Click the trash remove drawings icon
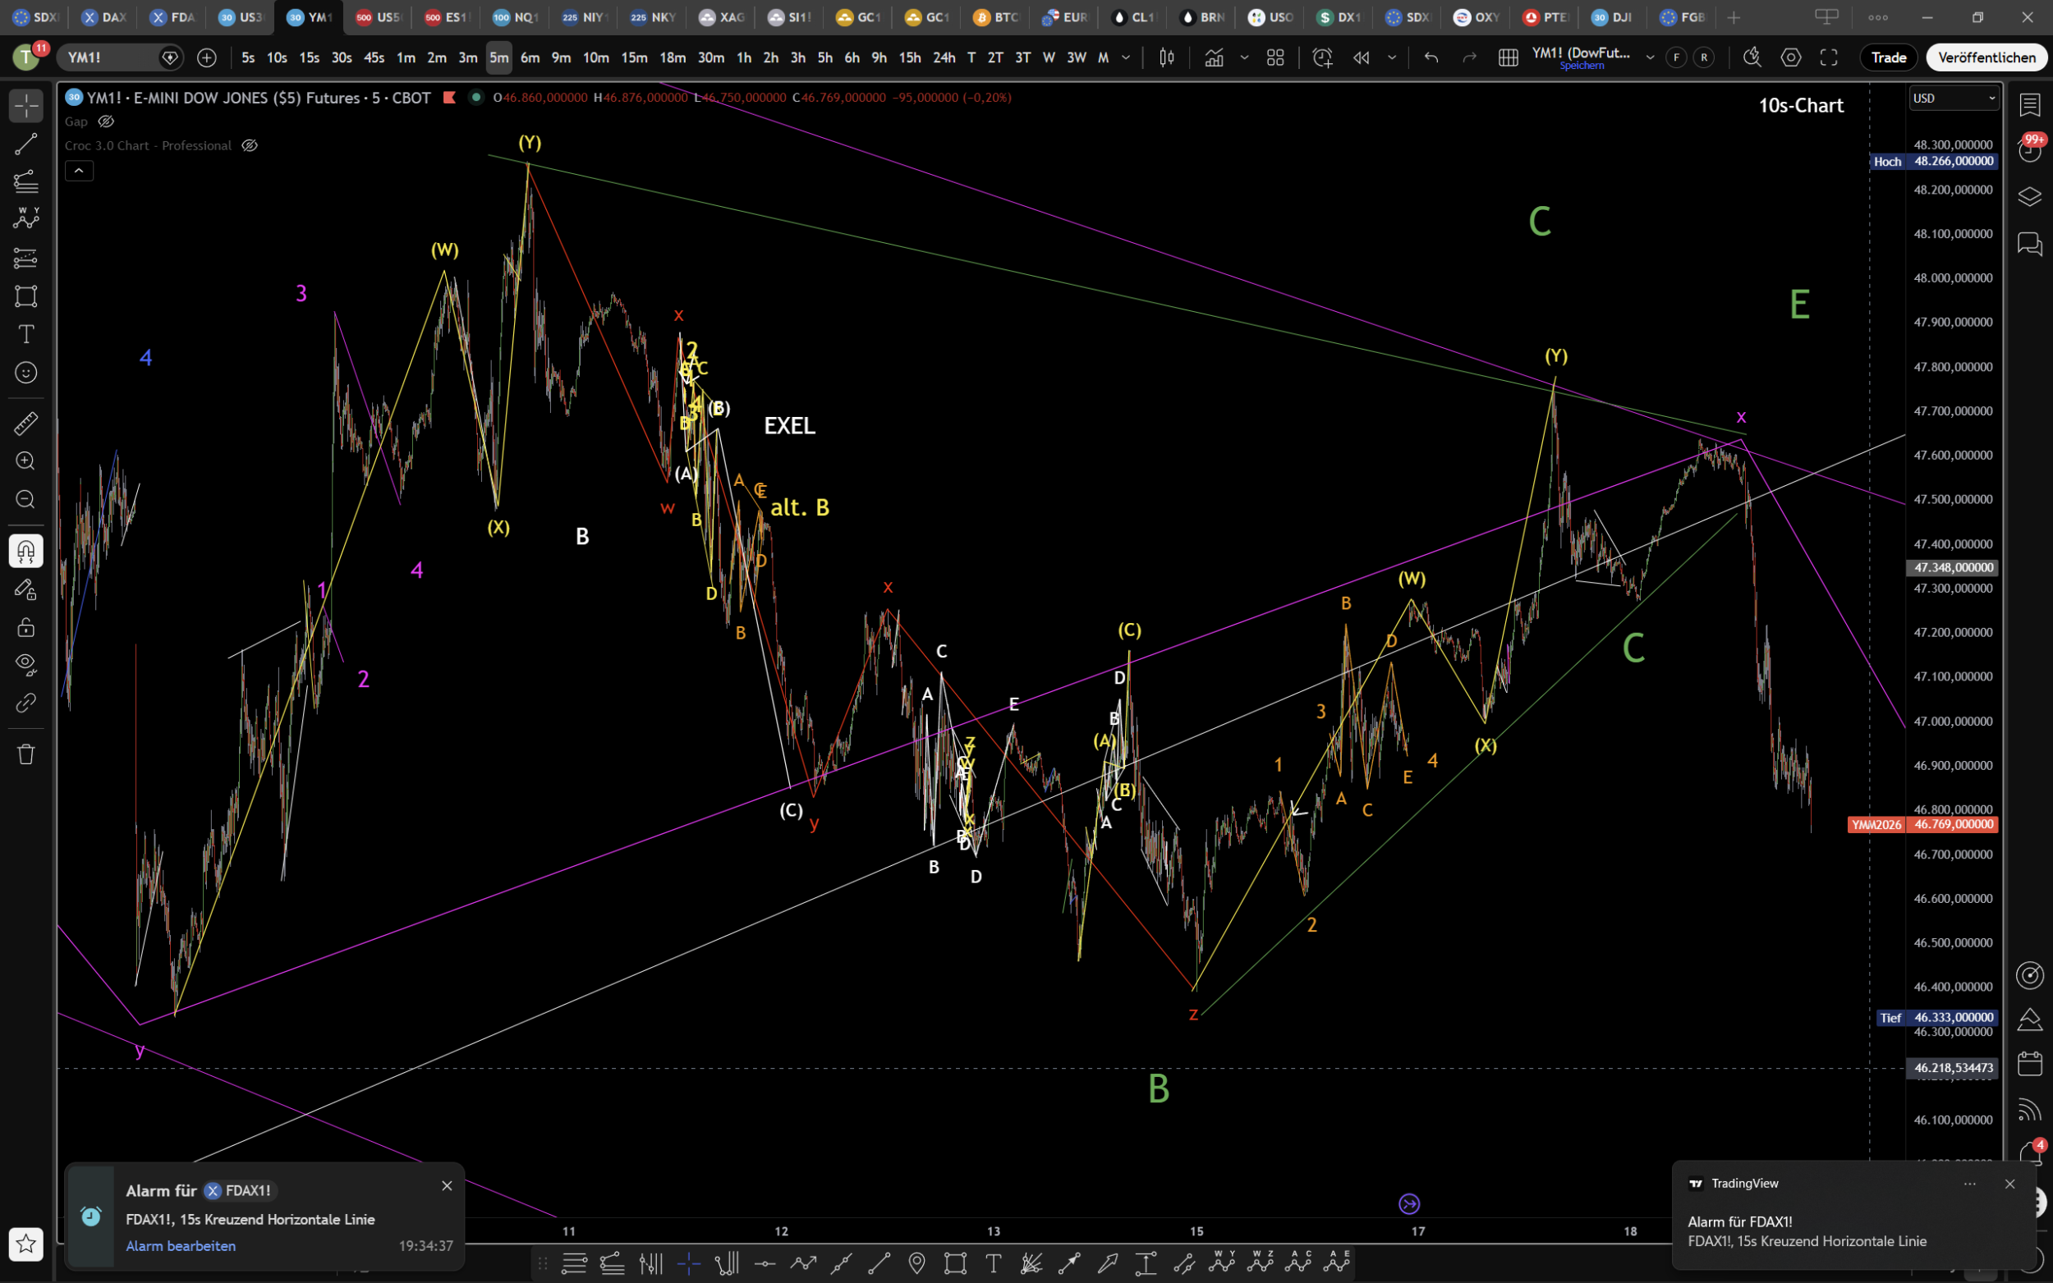2053x1283 pixels. tap(25, 754)
